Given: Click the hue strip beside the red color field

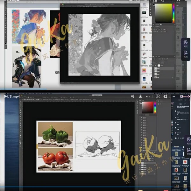Looking at the screenshot, I should point(155,108).
